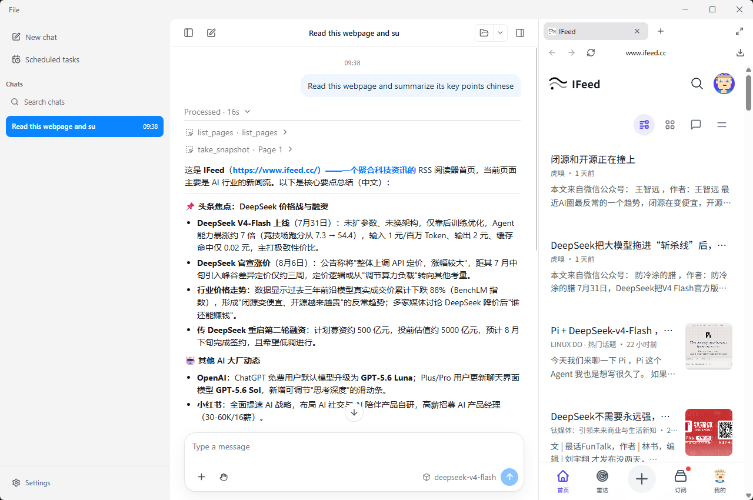Image resolution: width=753 pixels, height=500 pixels.
Task: Click the 09:38 timestamp above the conversation
Action: (x=352, y=63)
